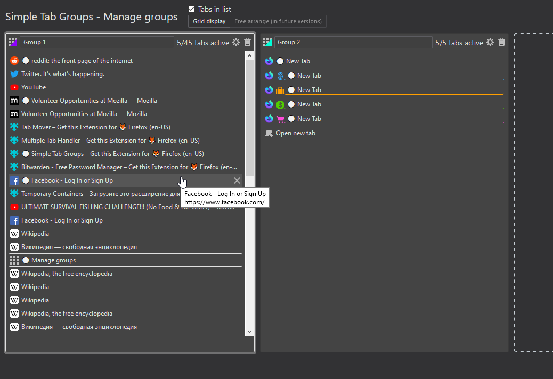553x379 pixels.
Task: Close the hovered Facebook tab
Action: 237,180
